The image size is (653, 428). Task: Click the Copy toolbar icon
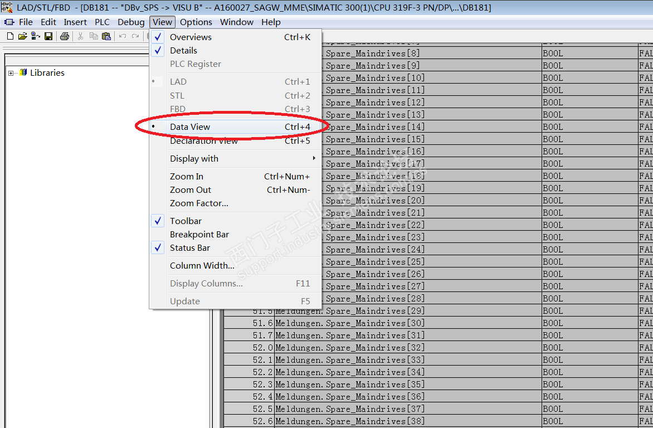coord(94,36)
